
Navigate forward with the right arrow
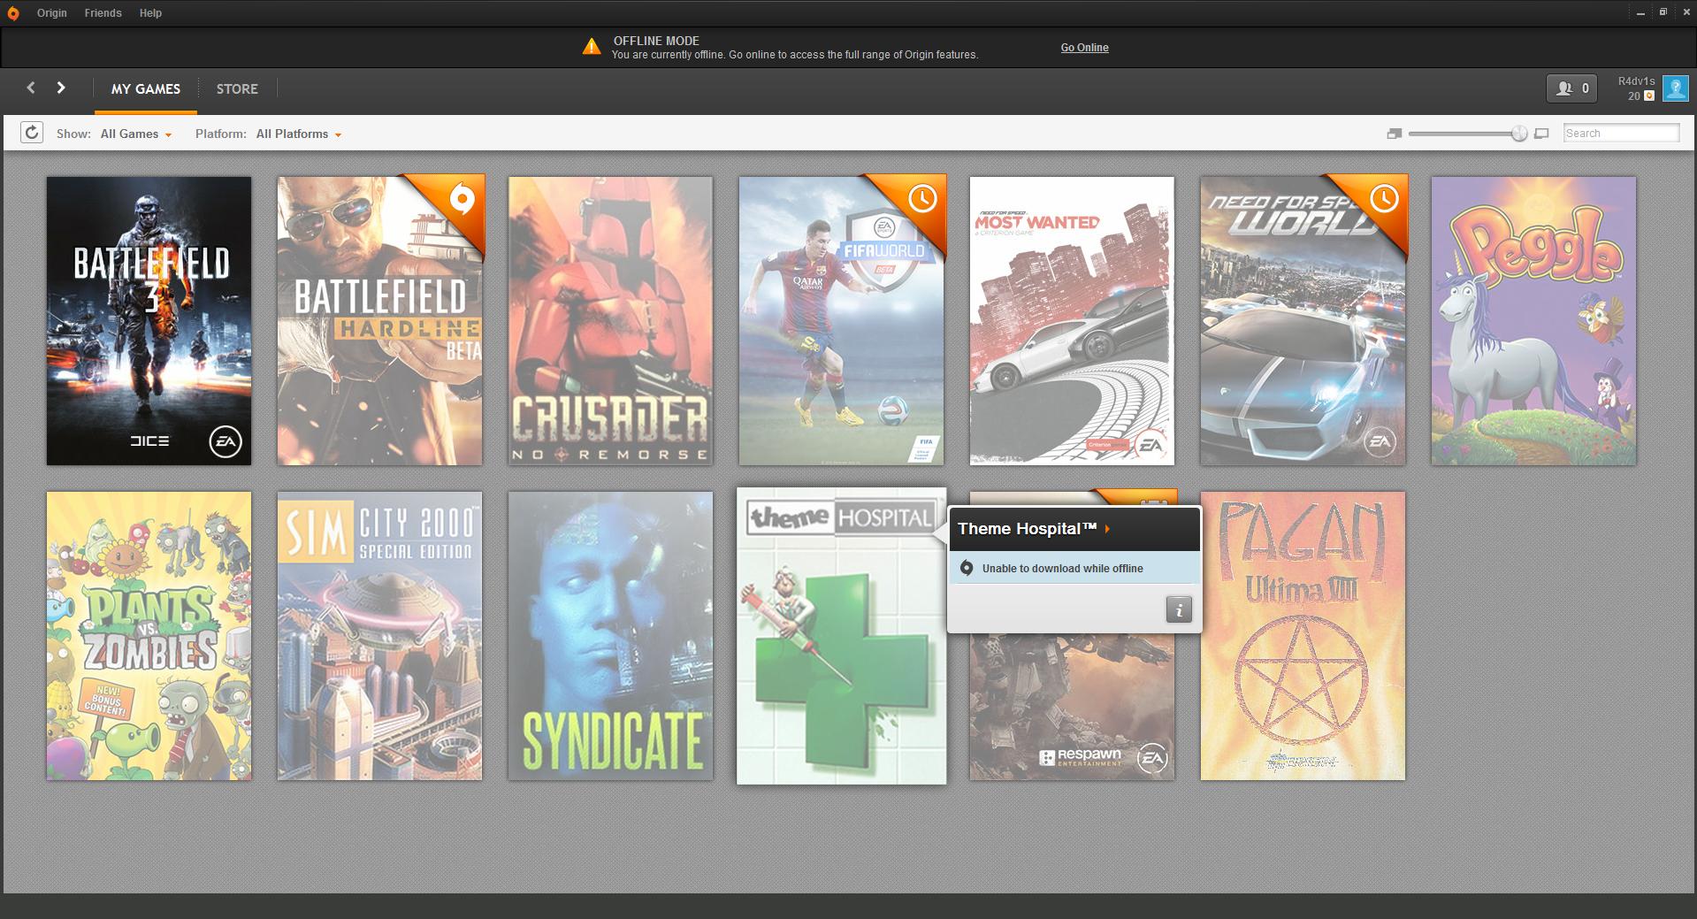[x=61, y=88]
